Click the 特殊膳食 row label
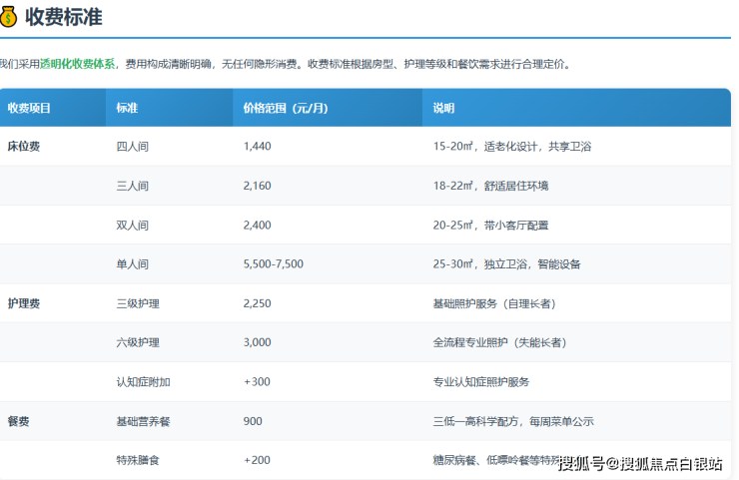This screenshot has width=739, height=480. pos(138,460)
